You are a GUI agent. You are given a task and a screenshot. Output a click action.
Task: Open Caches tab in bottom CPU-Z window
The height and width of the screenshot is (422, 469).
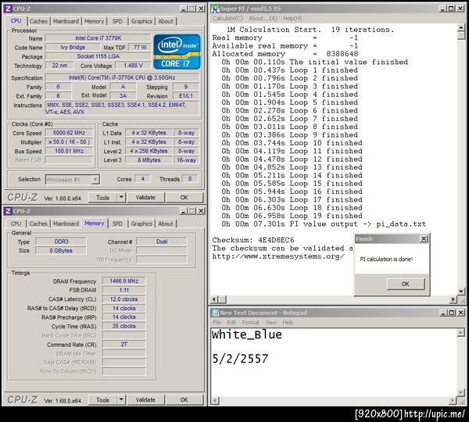coord(38,224)
